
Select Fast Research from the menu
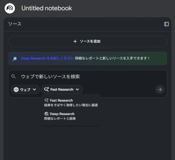coord(71,103)
